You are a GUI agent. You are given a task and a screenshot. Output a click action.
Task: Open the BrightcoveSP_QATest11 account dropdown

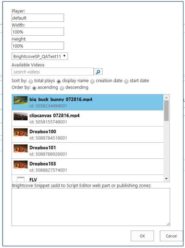[40, 56]
